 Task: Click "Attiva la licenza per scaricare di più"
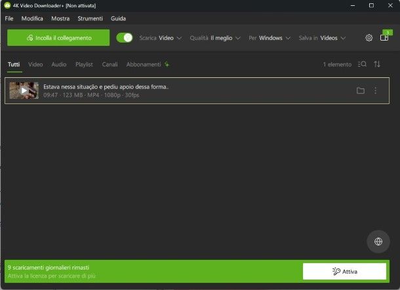52,276
